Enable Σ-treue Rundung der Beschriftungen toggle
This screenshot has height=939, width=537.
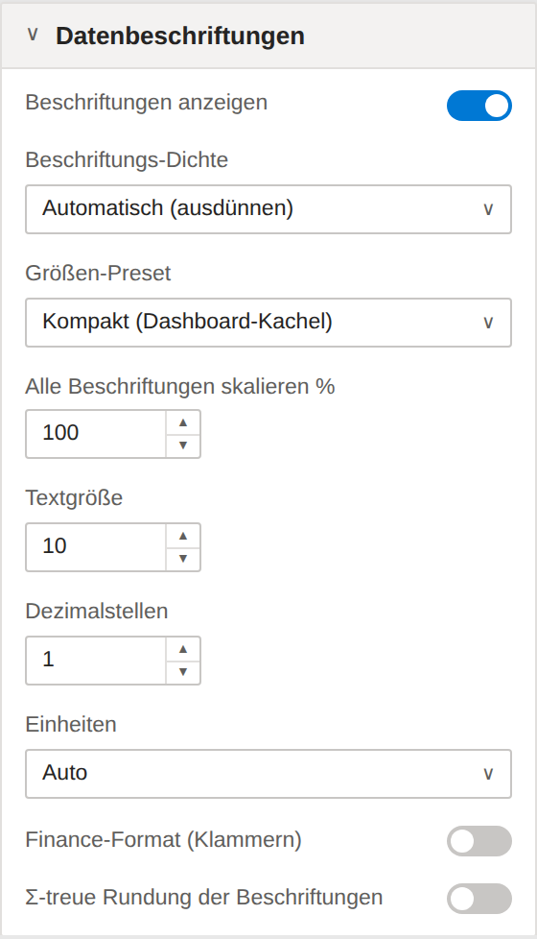(479, 899)
